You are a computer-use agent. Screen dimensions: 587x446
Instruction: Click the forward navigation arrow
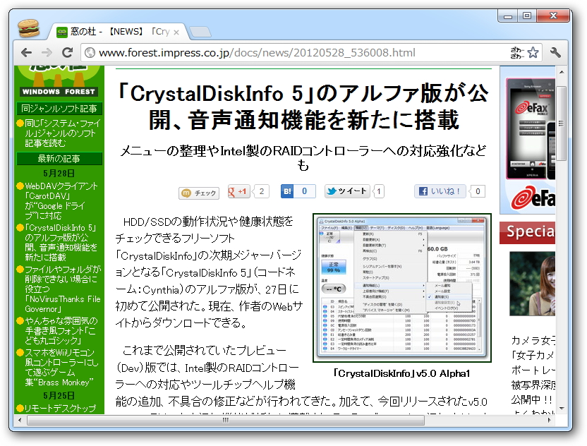click(47, 52)
